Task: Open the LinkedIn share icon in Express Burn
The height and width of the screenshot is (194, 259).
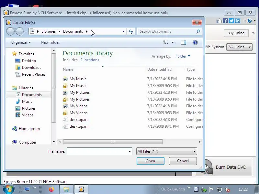Action: point(238,21)
